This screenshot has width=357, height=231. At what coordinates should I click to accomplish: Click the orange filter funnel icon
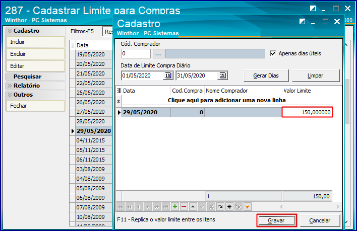point(247,207)
